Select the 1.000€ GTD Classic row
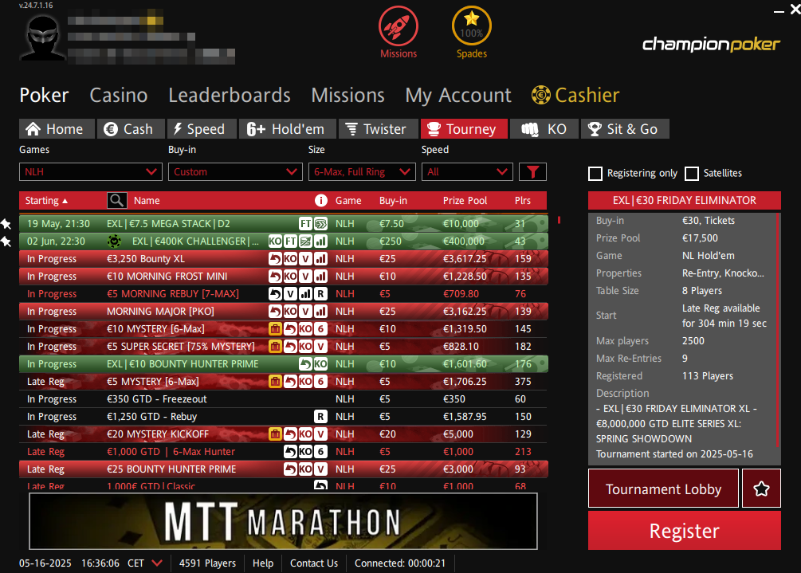Viewport: 801px width, 573px height. click(x=283, y=485)
